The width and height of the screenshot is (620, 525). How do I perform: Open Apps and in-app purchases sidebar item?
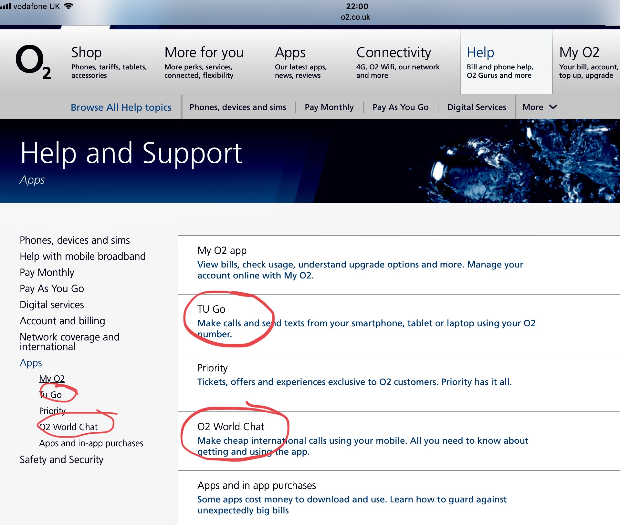[x=91, y=443]
